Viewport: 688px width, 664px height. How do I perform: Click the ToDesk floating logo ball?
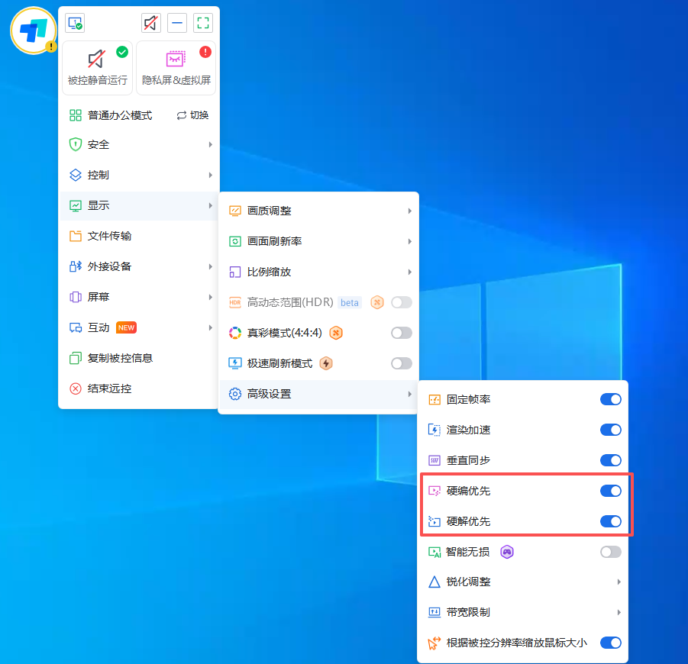pos(34,31)
